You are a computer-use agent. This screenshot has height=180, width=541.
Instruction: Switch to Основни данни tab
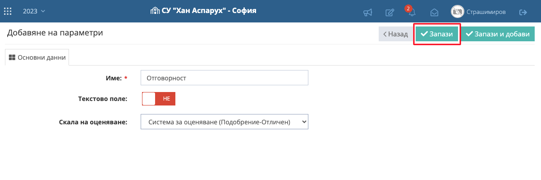click(x=37, y=57)
